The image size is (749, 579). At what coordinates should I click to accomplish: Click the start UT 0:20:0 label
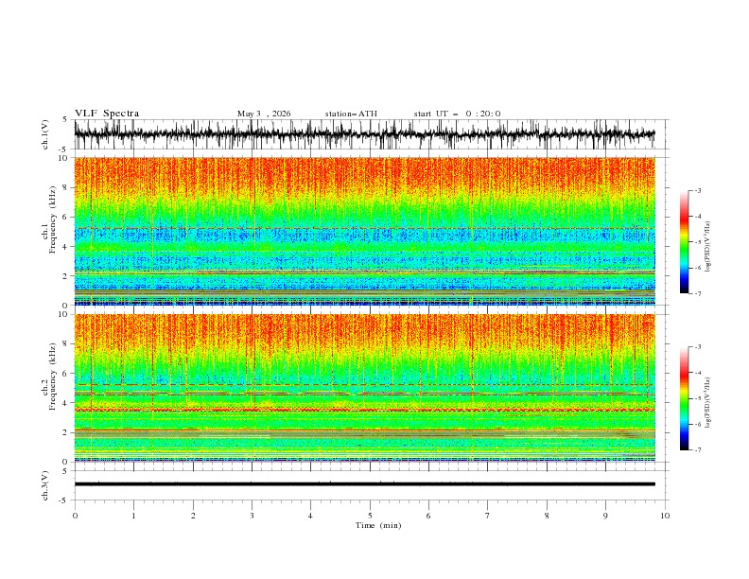click(x=457, y=114)
